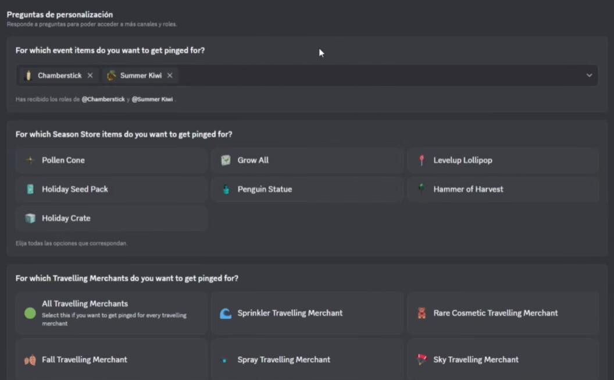614x380 pixels.
Task: Click the event items selection field
Action: click(378, 76)
